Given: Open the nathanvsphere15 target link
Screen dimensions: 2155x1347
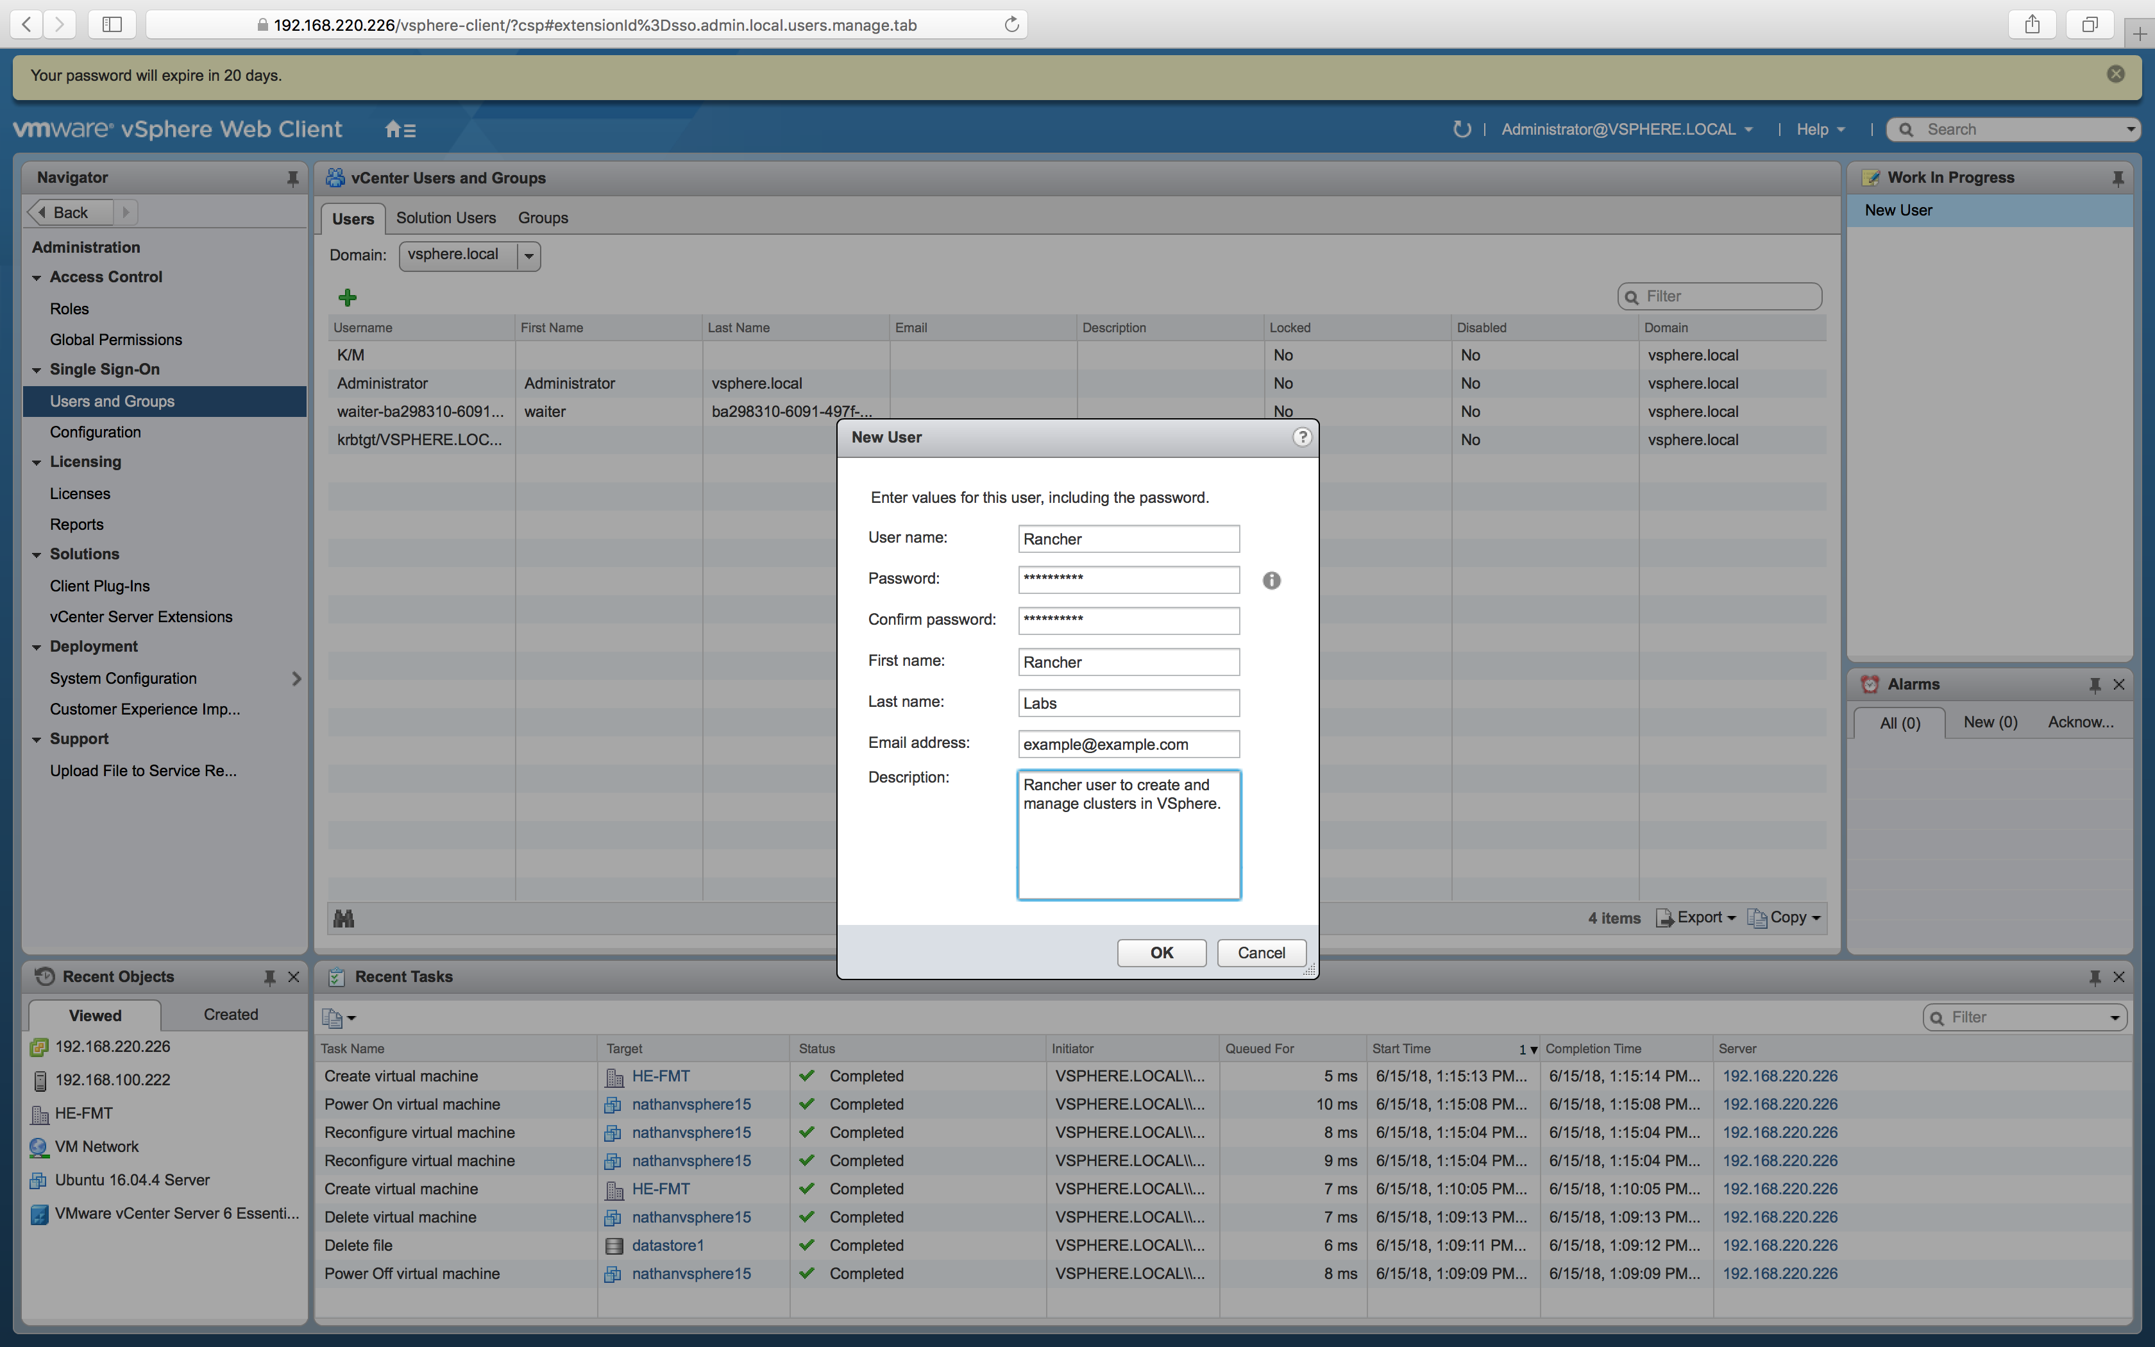Looking at the screenshot, I should tap(692, 1104).
